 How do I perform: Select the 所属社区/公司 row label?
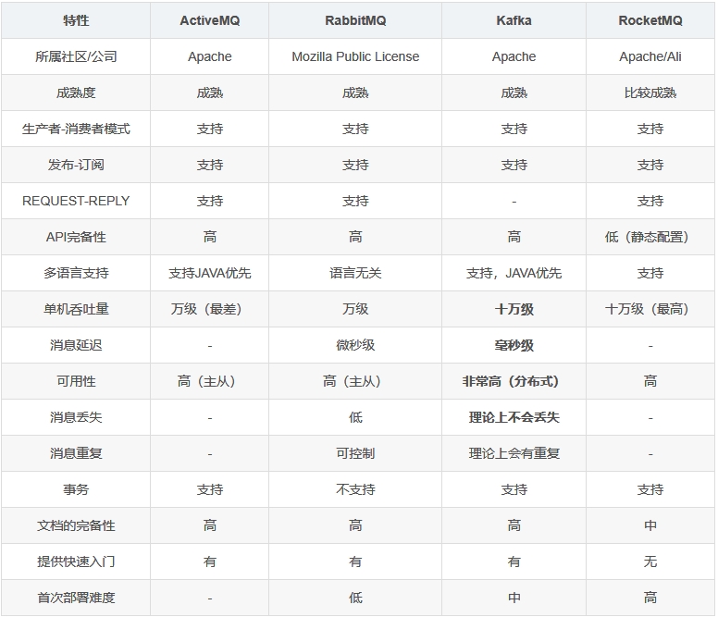(x=76, y=56)
